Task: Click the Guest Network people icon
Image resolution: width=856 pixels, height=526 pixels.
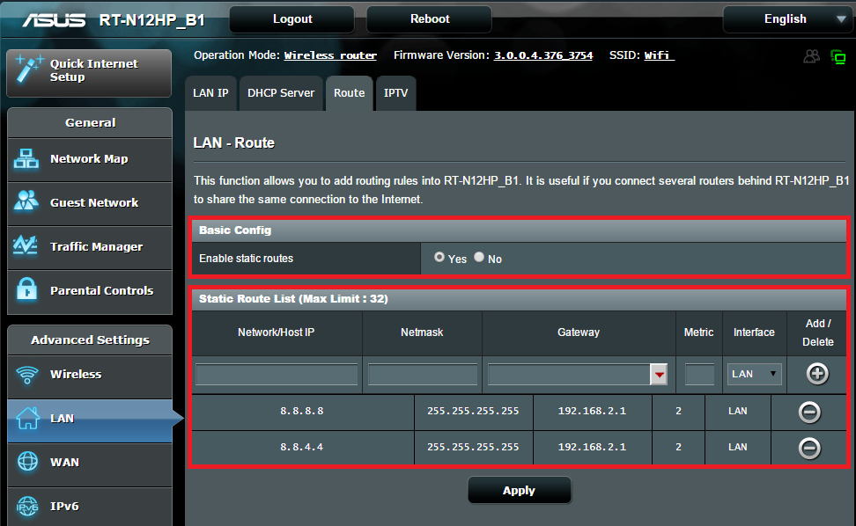Action: pos(26,201)
